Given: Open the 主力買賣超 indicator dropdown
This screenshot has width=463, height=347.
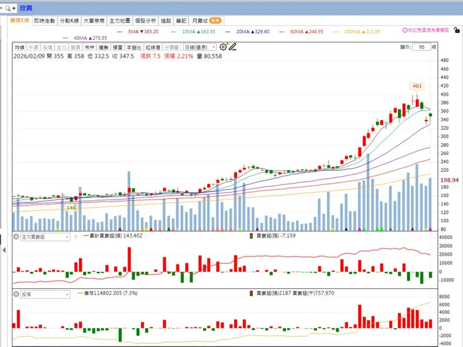Looking at the screenshot, I should [45, 237].
